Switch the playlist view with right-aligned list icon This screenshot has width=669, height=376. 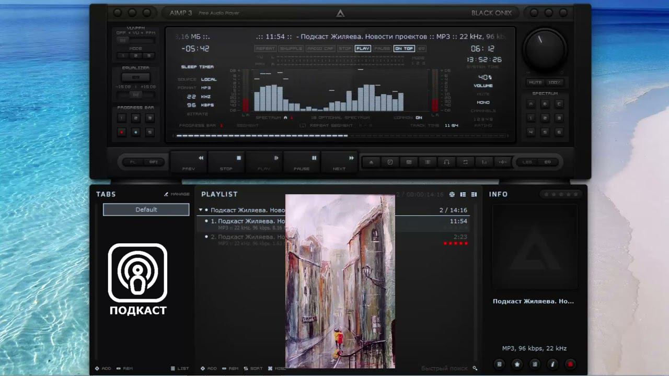(x=474, y=194)
